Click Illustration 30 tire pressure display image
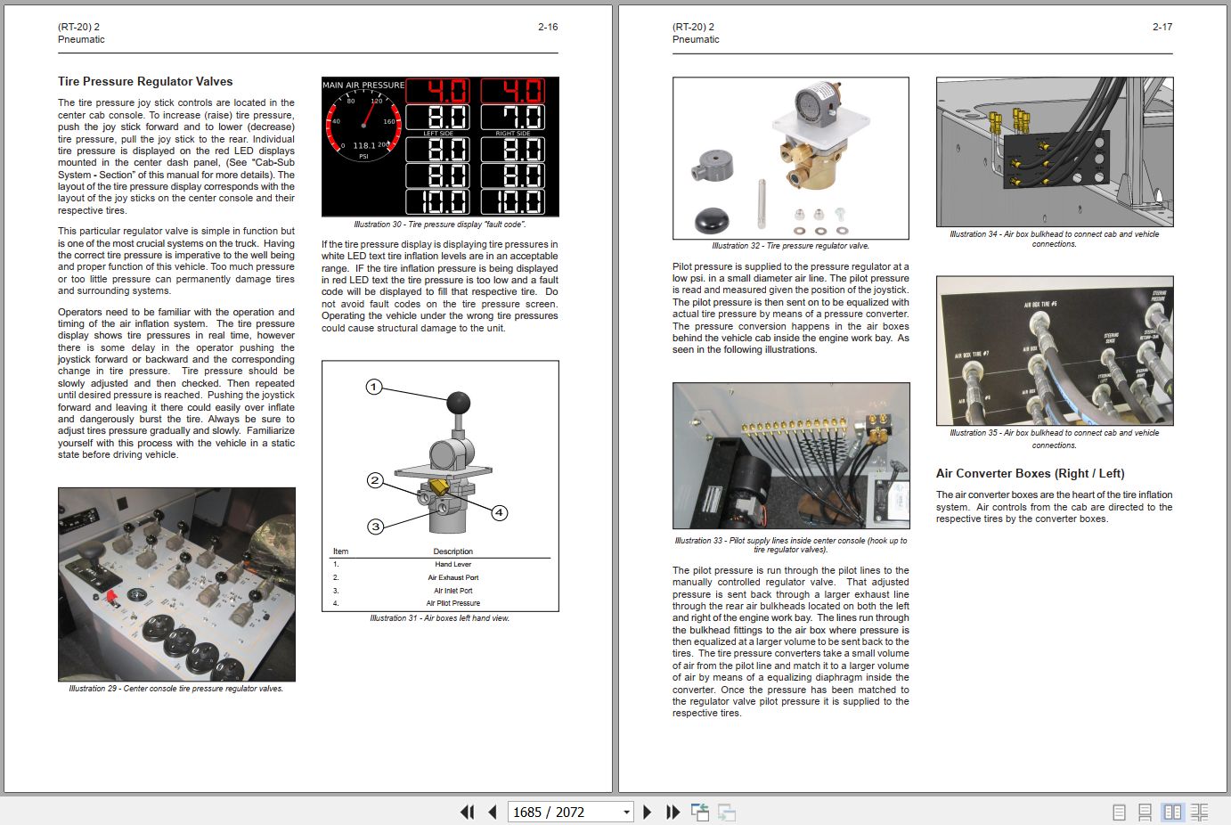The height and width of the screenshot is (825, 1231). pyautogui.click(x=440, y=146)
